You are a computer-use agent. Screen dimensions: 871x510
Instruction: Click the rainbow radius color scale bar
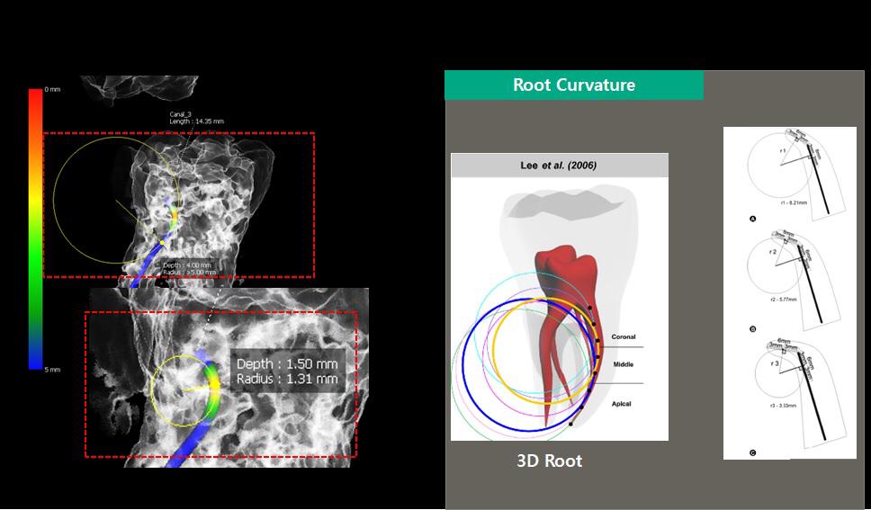point(36,228)
